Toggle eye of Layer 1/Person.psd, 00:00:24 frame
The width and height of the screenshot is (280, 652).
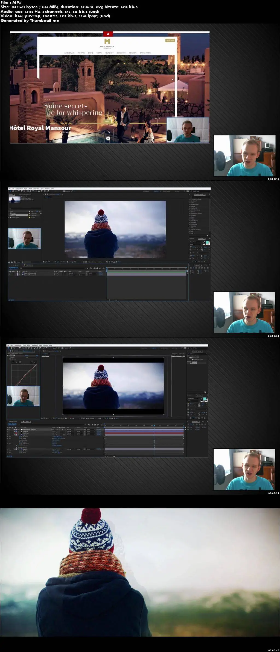[9, 273]
